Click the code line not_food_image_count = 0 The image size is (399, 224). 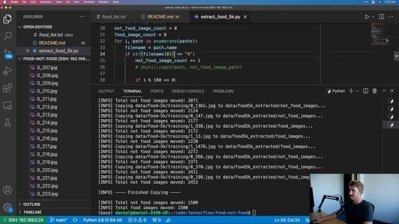tap(145, 28)
